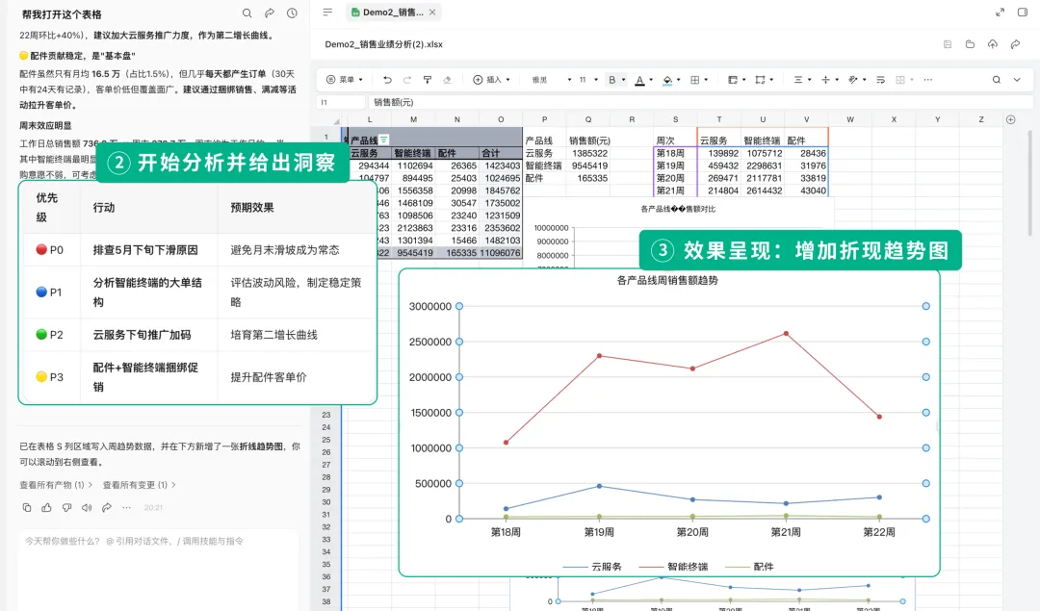Open the rows and columns tool
This screenshot has width=1040, height=611.
(x=760, y=80)
